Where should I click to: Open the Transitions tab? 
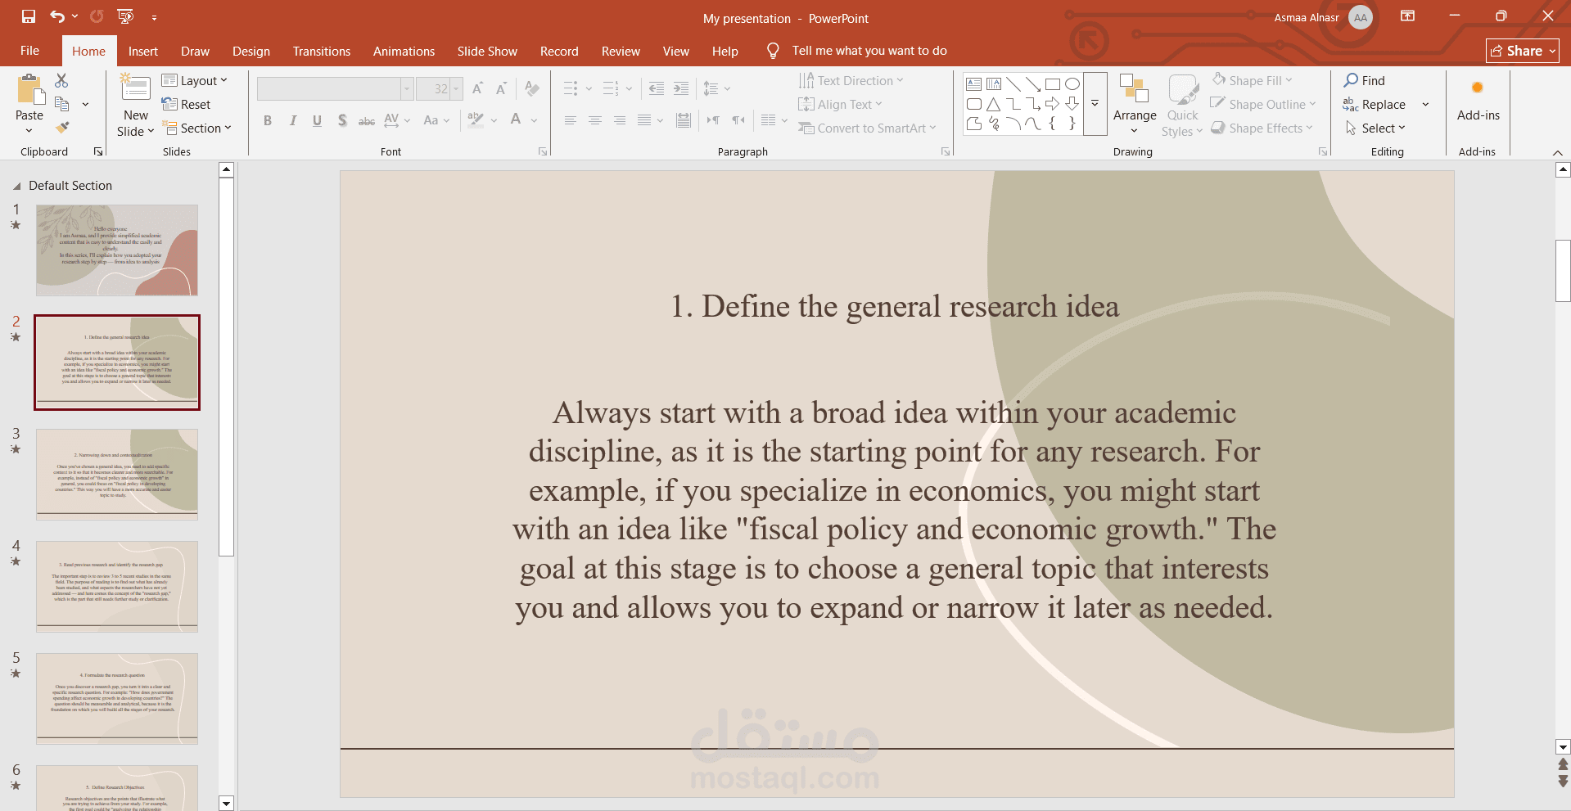coord(322,51)
